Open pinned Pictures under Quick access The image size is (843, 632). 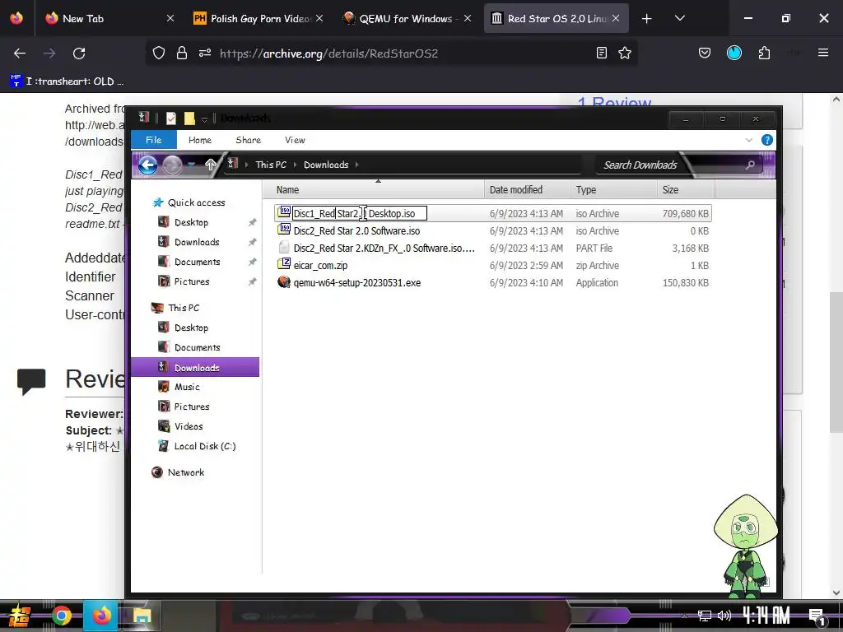191,281
